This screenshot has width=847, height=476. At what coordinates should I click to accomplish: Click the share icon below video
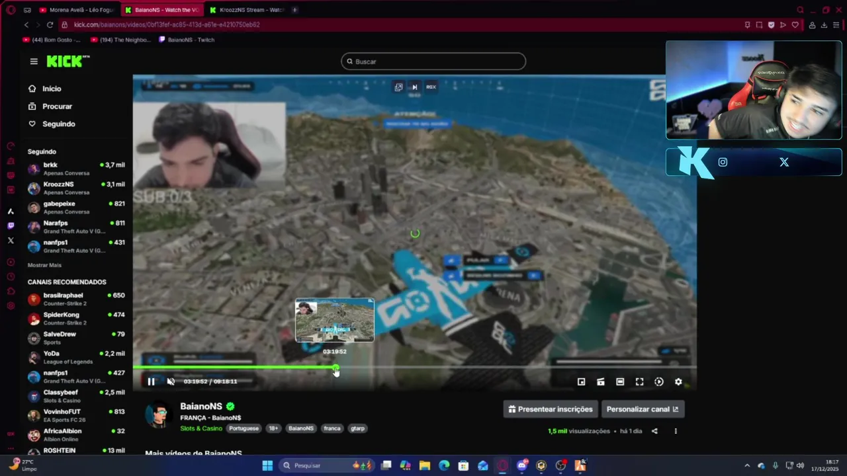[x=654, y=431]
